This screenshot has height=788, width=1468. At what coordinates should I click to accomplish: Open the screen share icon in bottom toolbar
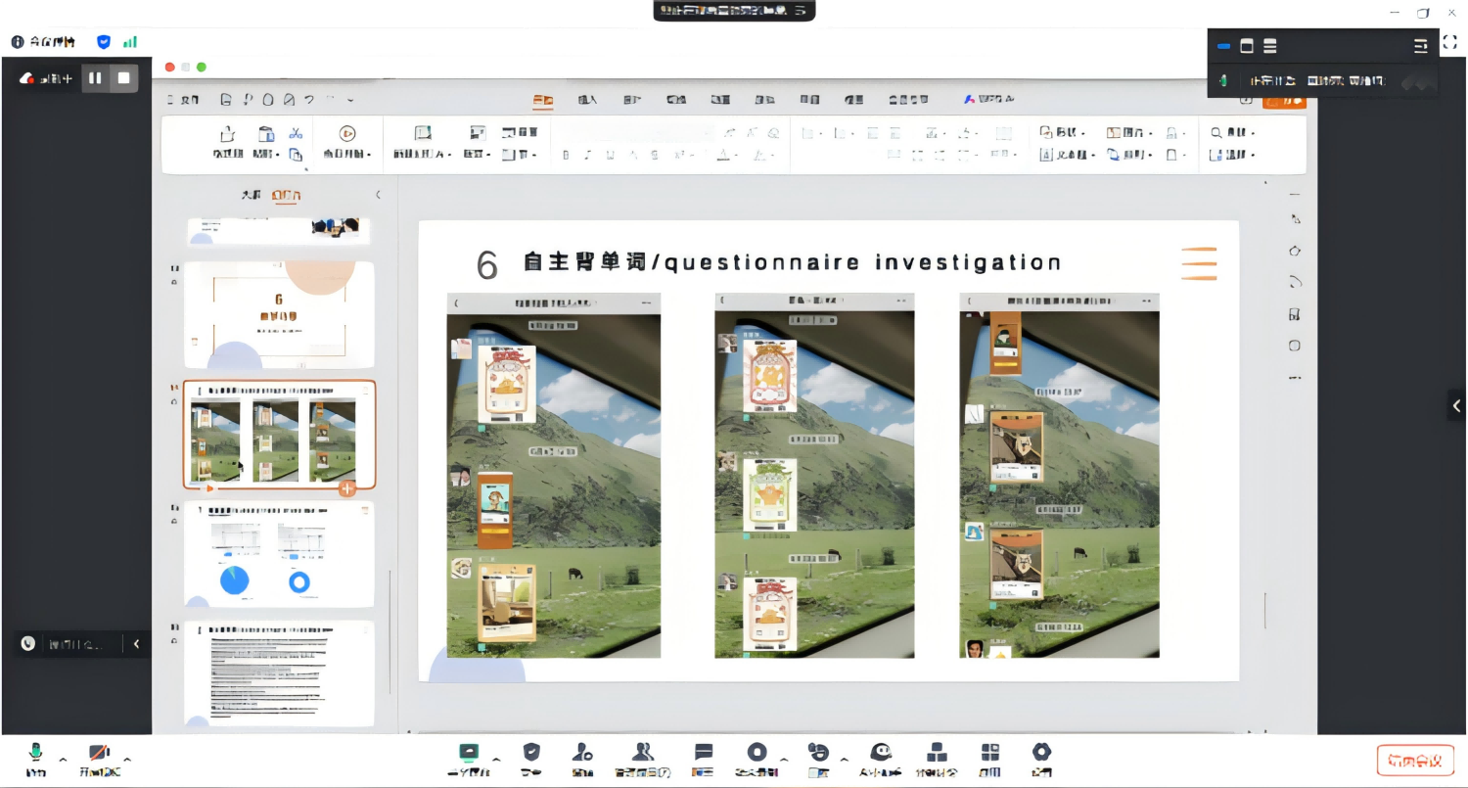click(469, 754)
